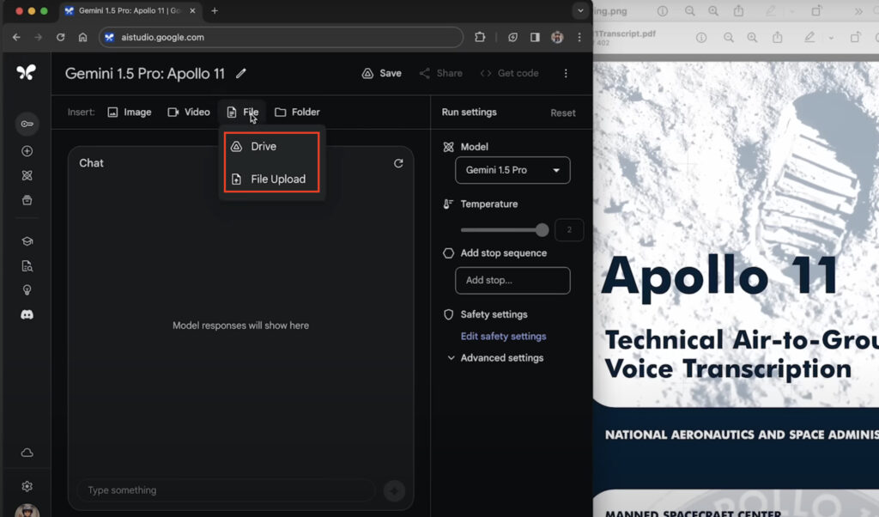Click the user avatar at sidebar bottom
Image resolution: width=879 pixels, height=517 pixels.
pyautogui.click(x=27, y=510)
